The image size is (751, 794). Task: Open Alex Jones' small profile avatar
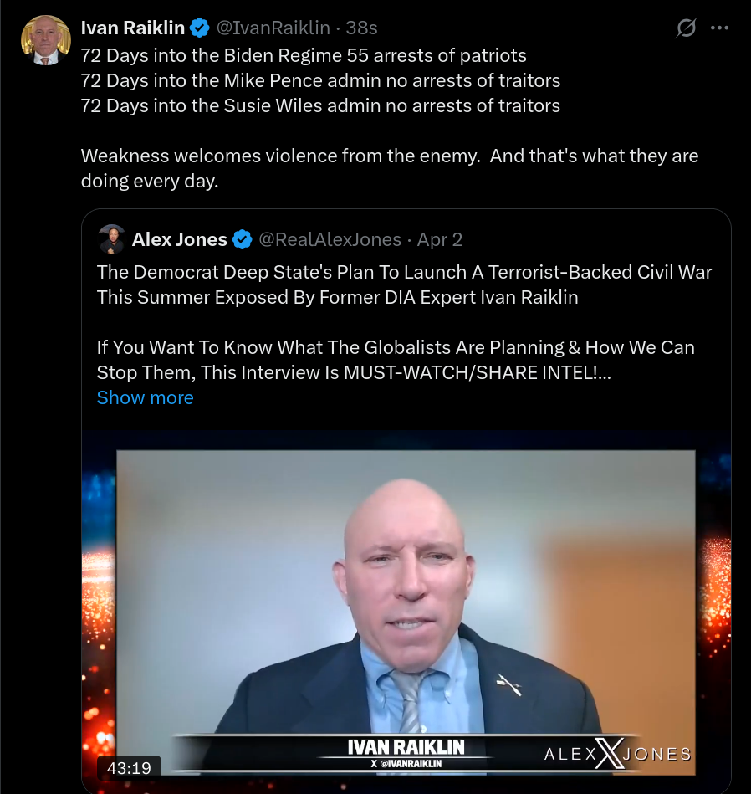tap(111, 239)
